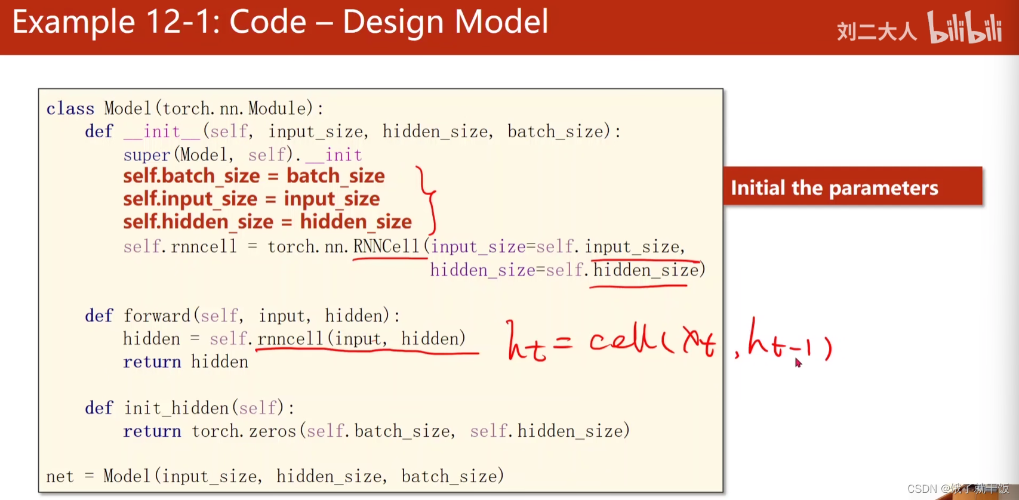Click 'hidden_size=self.hidden_size)' argument line
Viewport: 1019px width, 500px height.
pyautogui.click(x=568, y=270)
